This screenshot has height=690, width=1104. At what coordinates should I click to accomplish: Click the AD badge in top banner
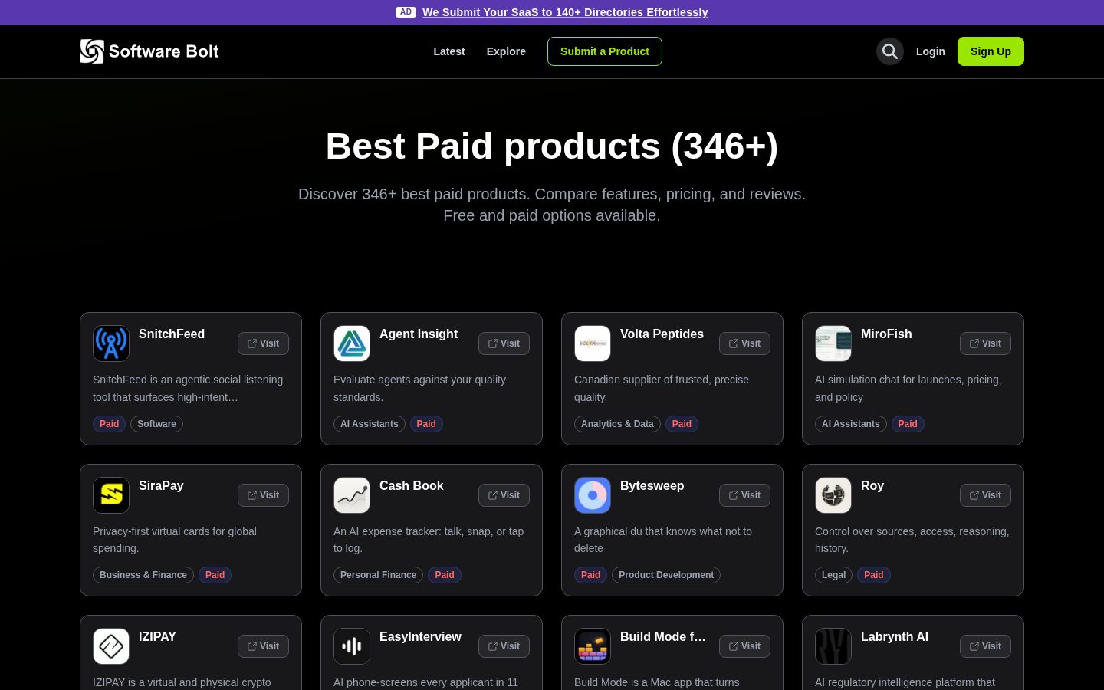(x=406, y=12)
